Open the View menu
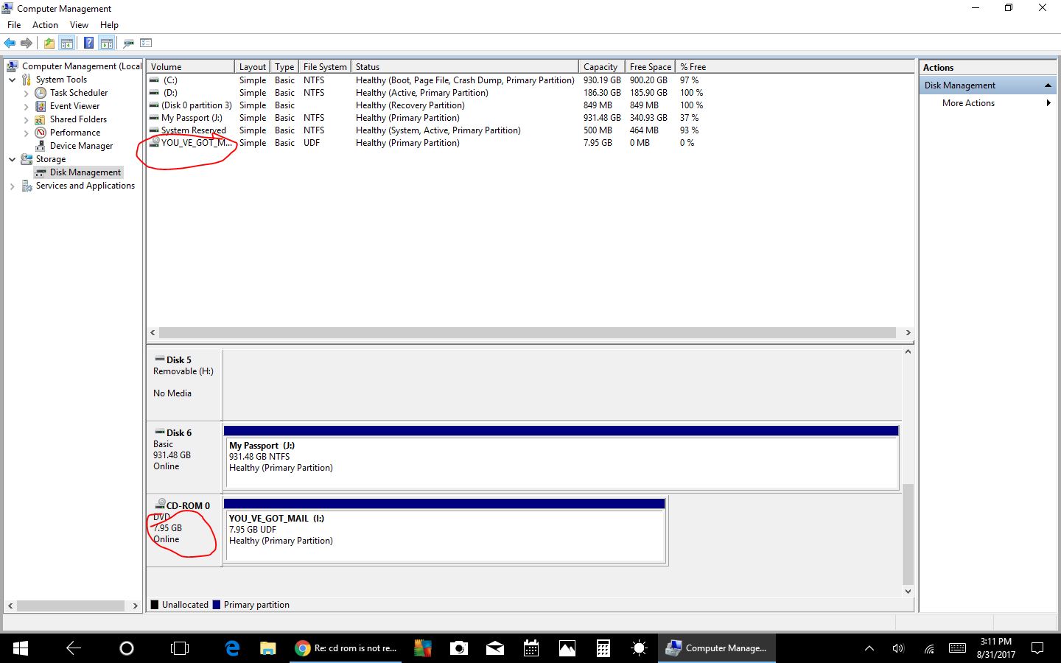 pyautogui.click(x=79, y=24)
